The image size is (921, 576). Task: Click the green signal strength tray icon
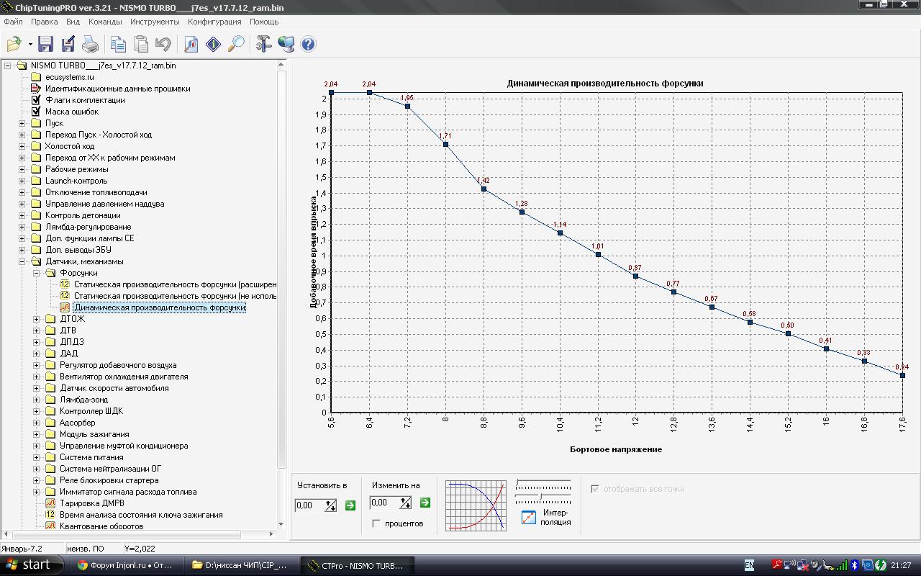pyautogui.click(x=842, y=565)
